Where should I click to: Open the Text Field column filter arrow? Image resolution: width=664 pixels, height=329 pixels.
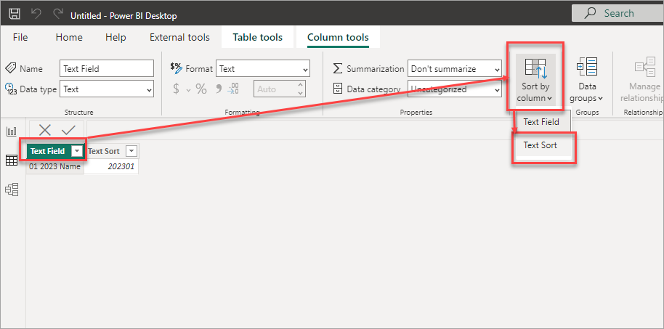(x=77, y=151)
